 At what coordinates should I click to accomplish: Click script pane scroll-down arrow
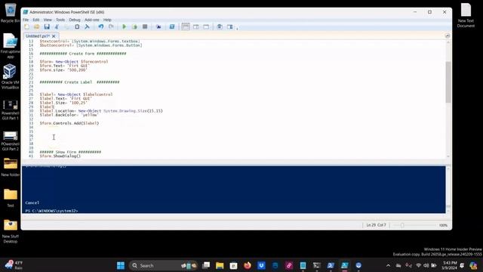pos(448,156)
